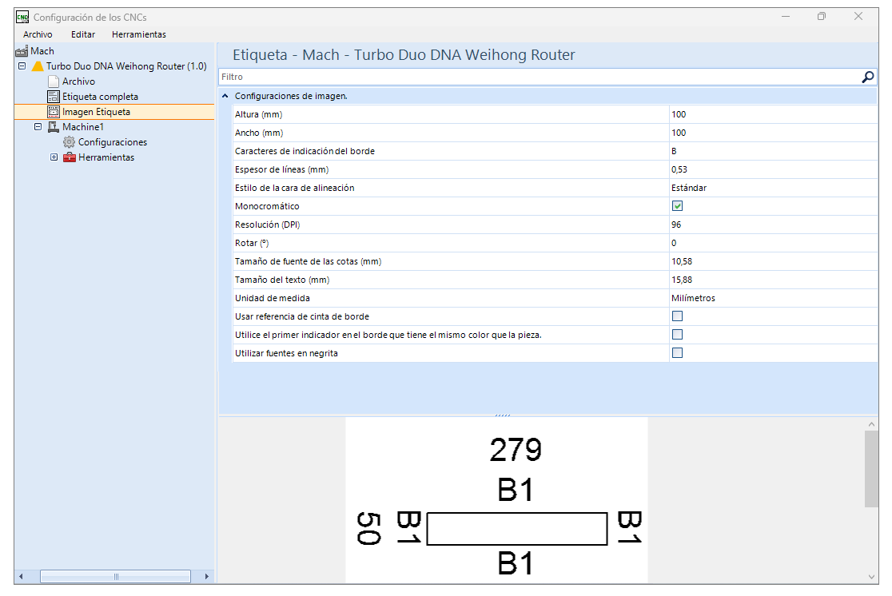The width and height of the screenshot is (892, 596).
Task: Click the tree panel scroll right arrow
Action: click(x=206, y=577)
